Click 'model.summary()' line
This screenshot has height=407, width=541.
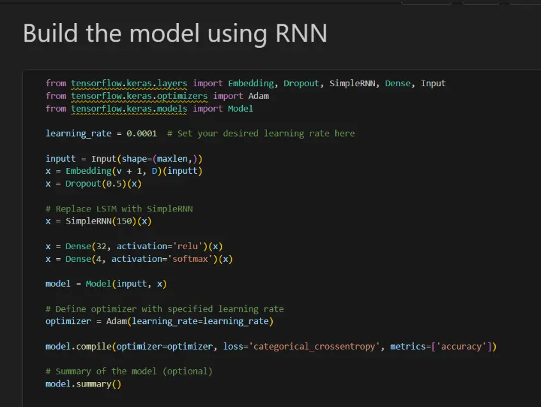tap(84, 384)
